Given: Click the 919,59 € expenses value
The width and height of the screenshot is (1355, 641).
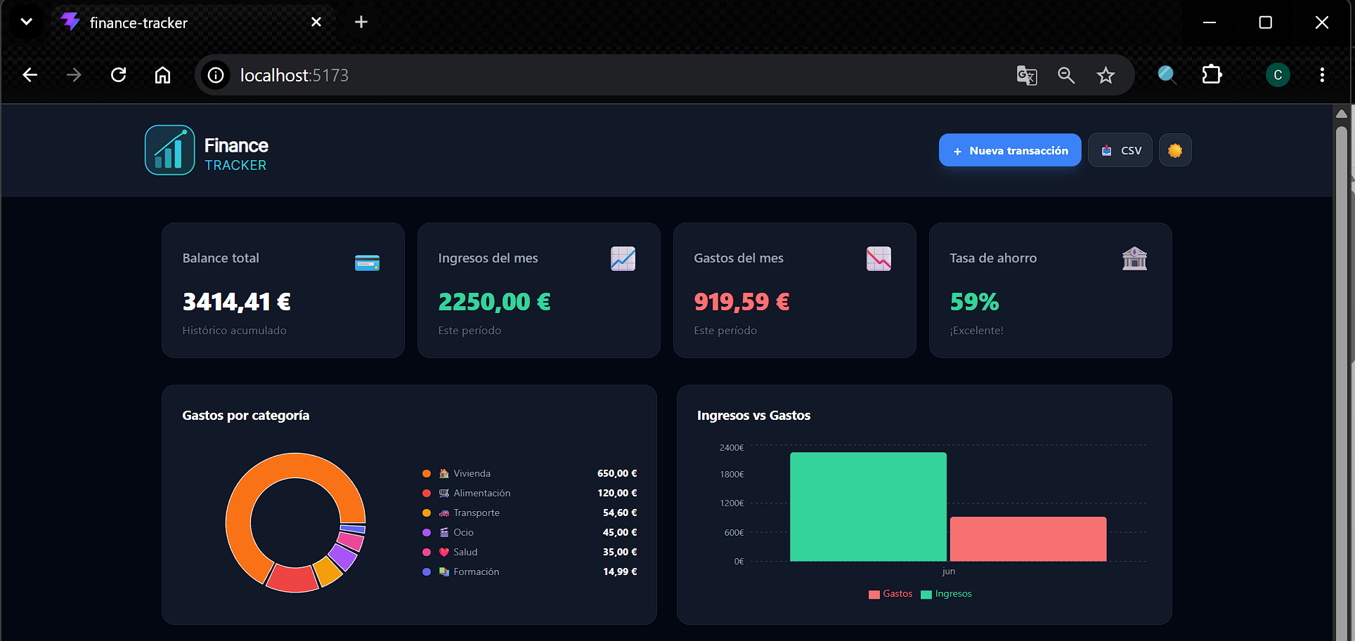Looking at the screenshot, I should 742,302.
